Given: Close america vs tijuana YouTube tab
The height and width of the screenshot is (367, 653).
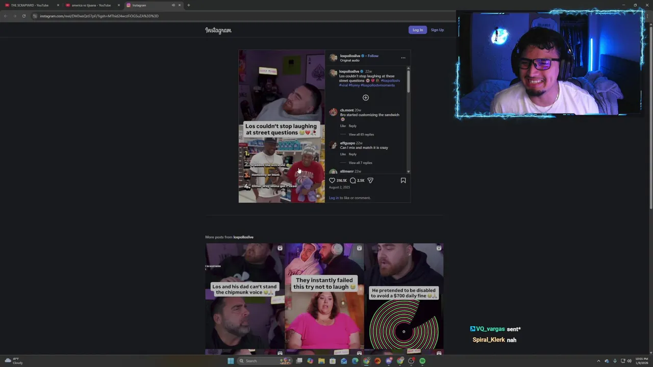Looking at the screenshot, I should tap(119, 5).
